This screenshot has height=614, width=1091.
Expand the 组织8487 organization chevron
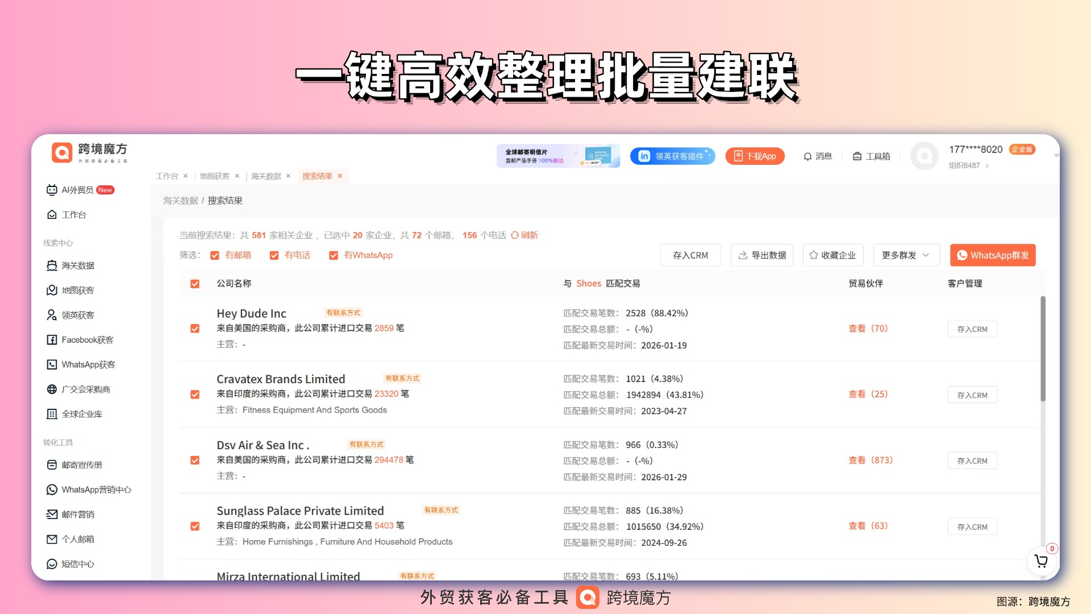point(987,166)
